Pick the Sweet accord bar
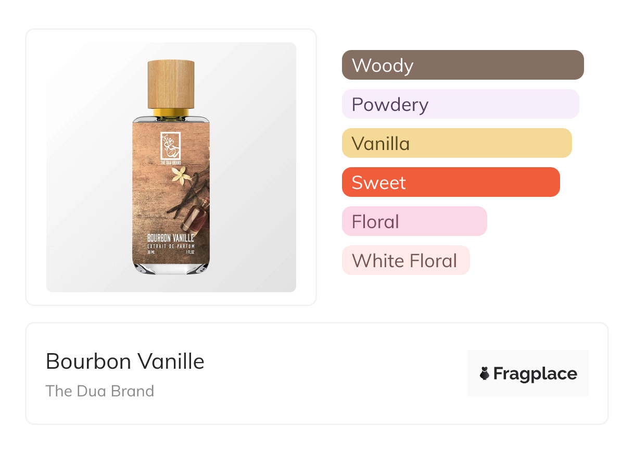Viewport: 634px width, 450px height. pos(451,182)
